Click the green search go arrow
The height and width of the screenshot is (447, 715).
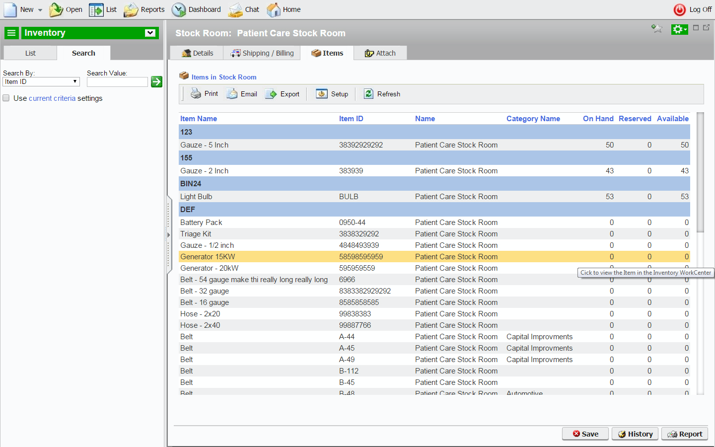tap(157, 81)
